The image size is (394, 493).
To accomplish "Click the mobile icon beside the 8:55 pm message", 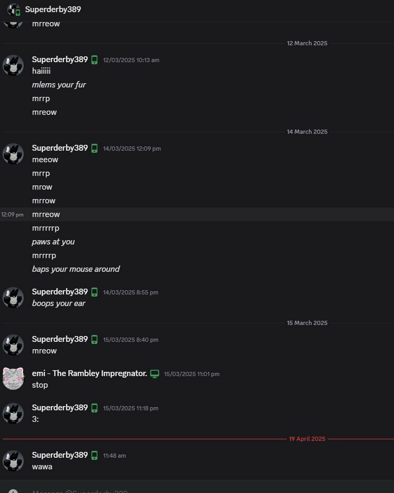I will 95,292.
